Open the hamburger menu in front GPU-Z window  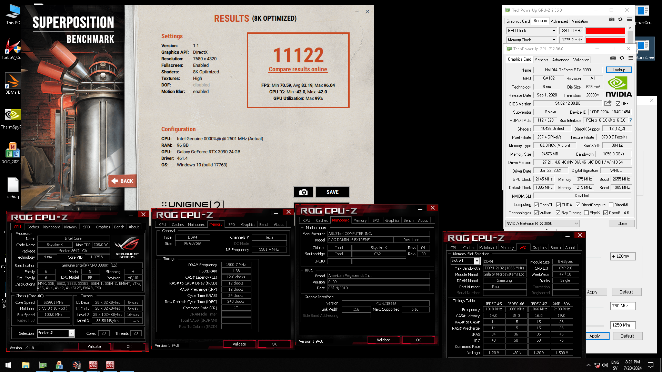(x=631, y=58)
